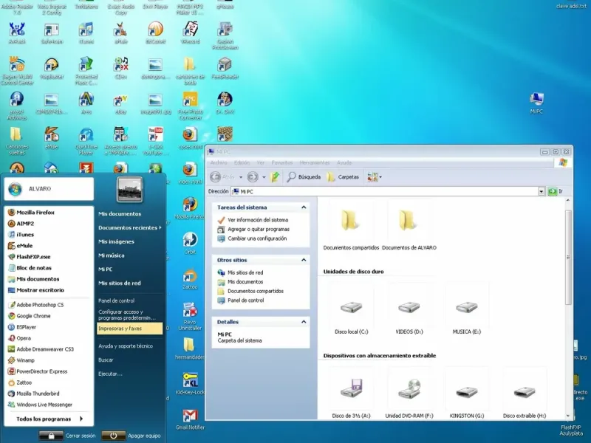Launch Mozilla Firefox from Start menu
Image resolution: width=591 pixels, height=443 pixels.
tap(35, 213)
